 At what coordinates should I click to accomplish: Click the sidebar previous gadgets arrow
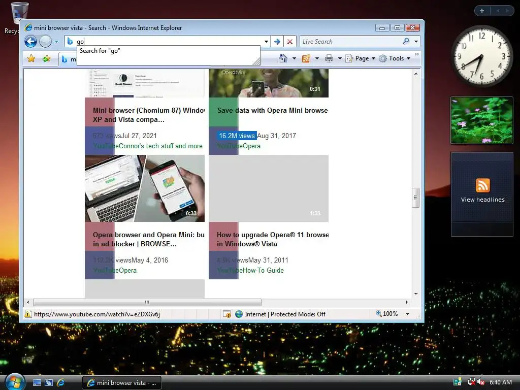(498, 11)
